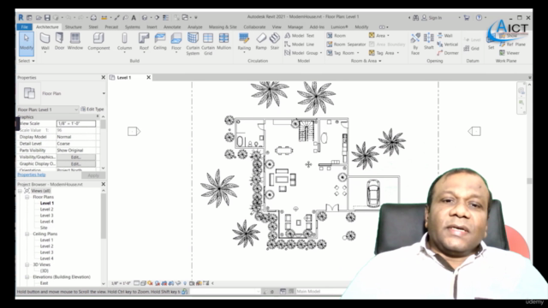Screen dimensions: 548x308
Task: Select the Curtain System tool
Action: [x=193, y=44]
